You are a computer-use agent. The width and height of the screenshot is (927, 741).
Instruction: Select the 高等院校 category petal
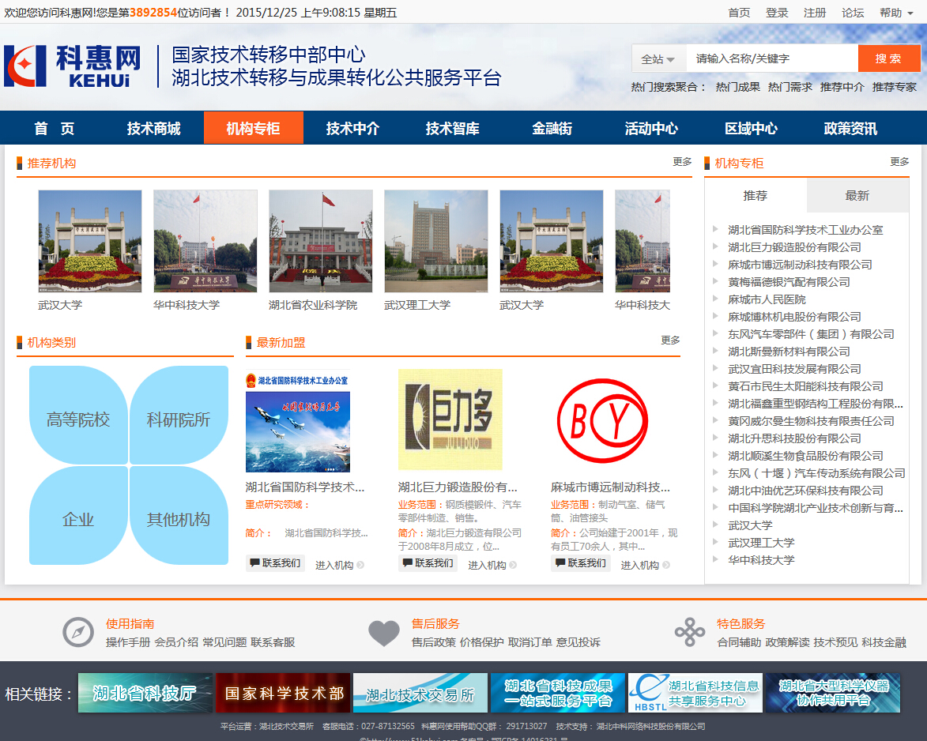[78, 415]
